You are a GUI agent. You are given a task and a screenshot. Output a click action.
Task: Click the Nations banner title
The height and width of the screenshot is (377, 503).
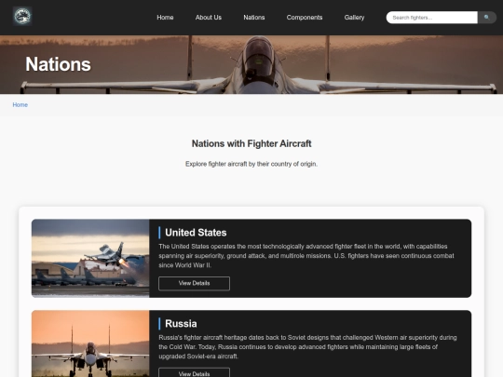[x=58, y=64]
